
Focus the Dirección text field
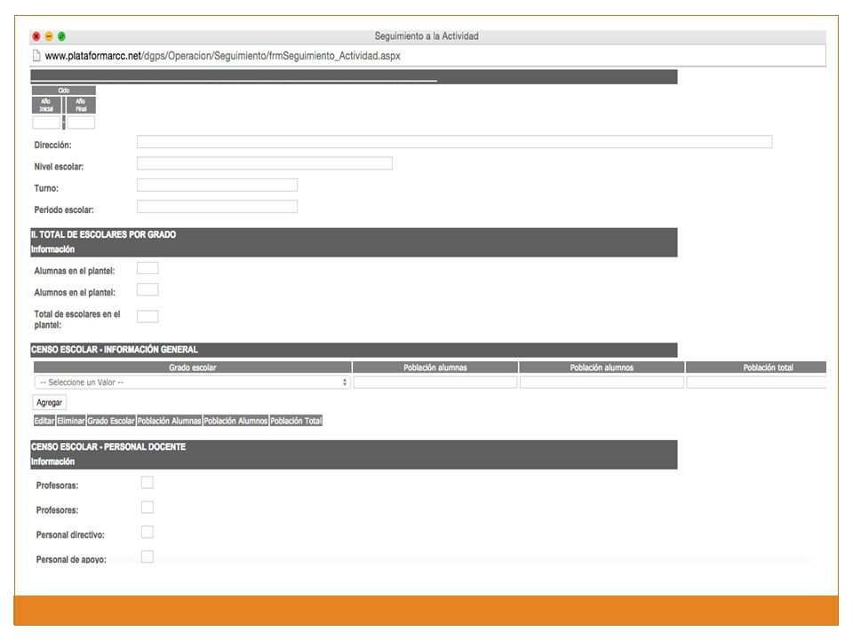[454, 142]
